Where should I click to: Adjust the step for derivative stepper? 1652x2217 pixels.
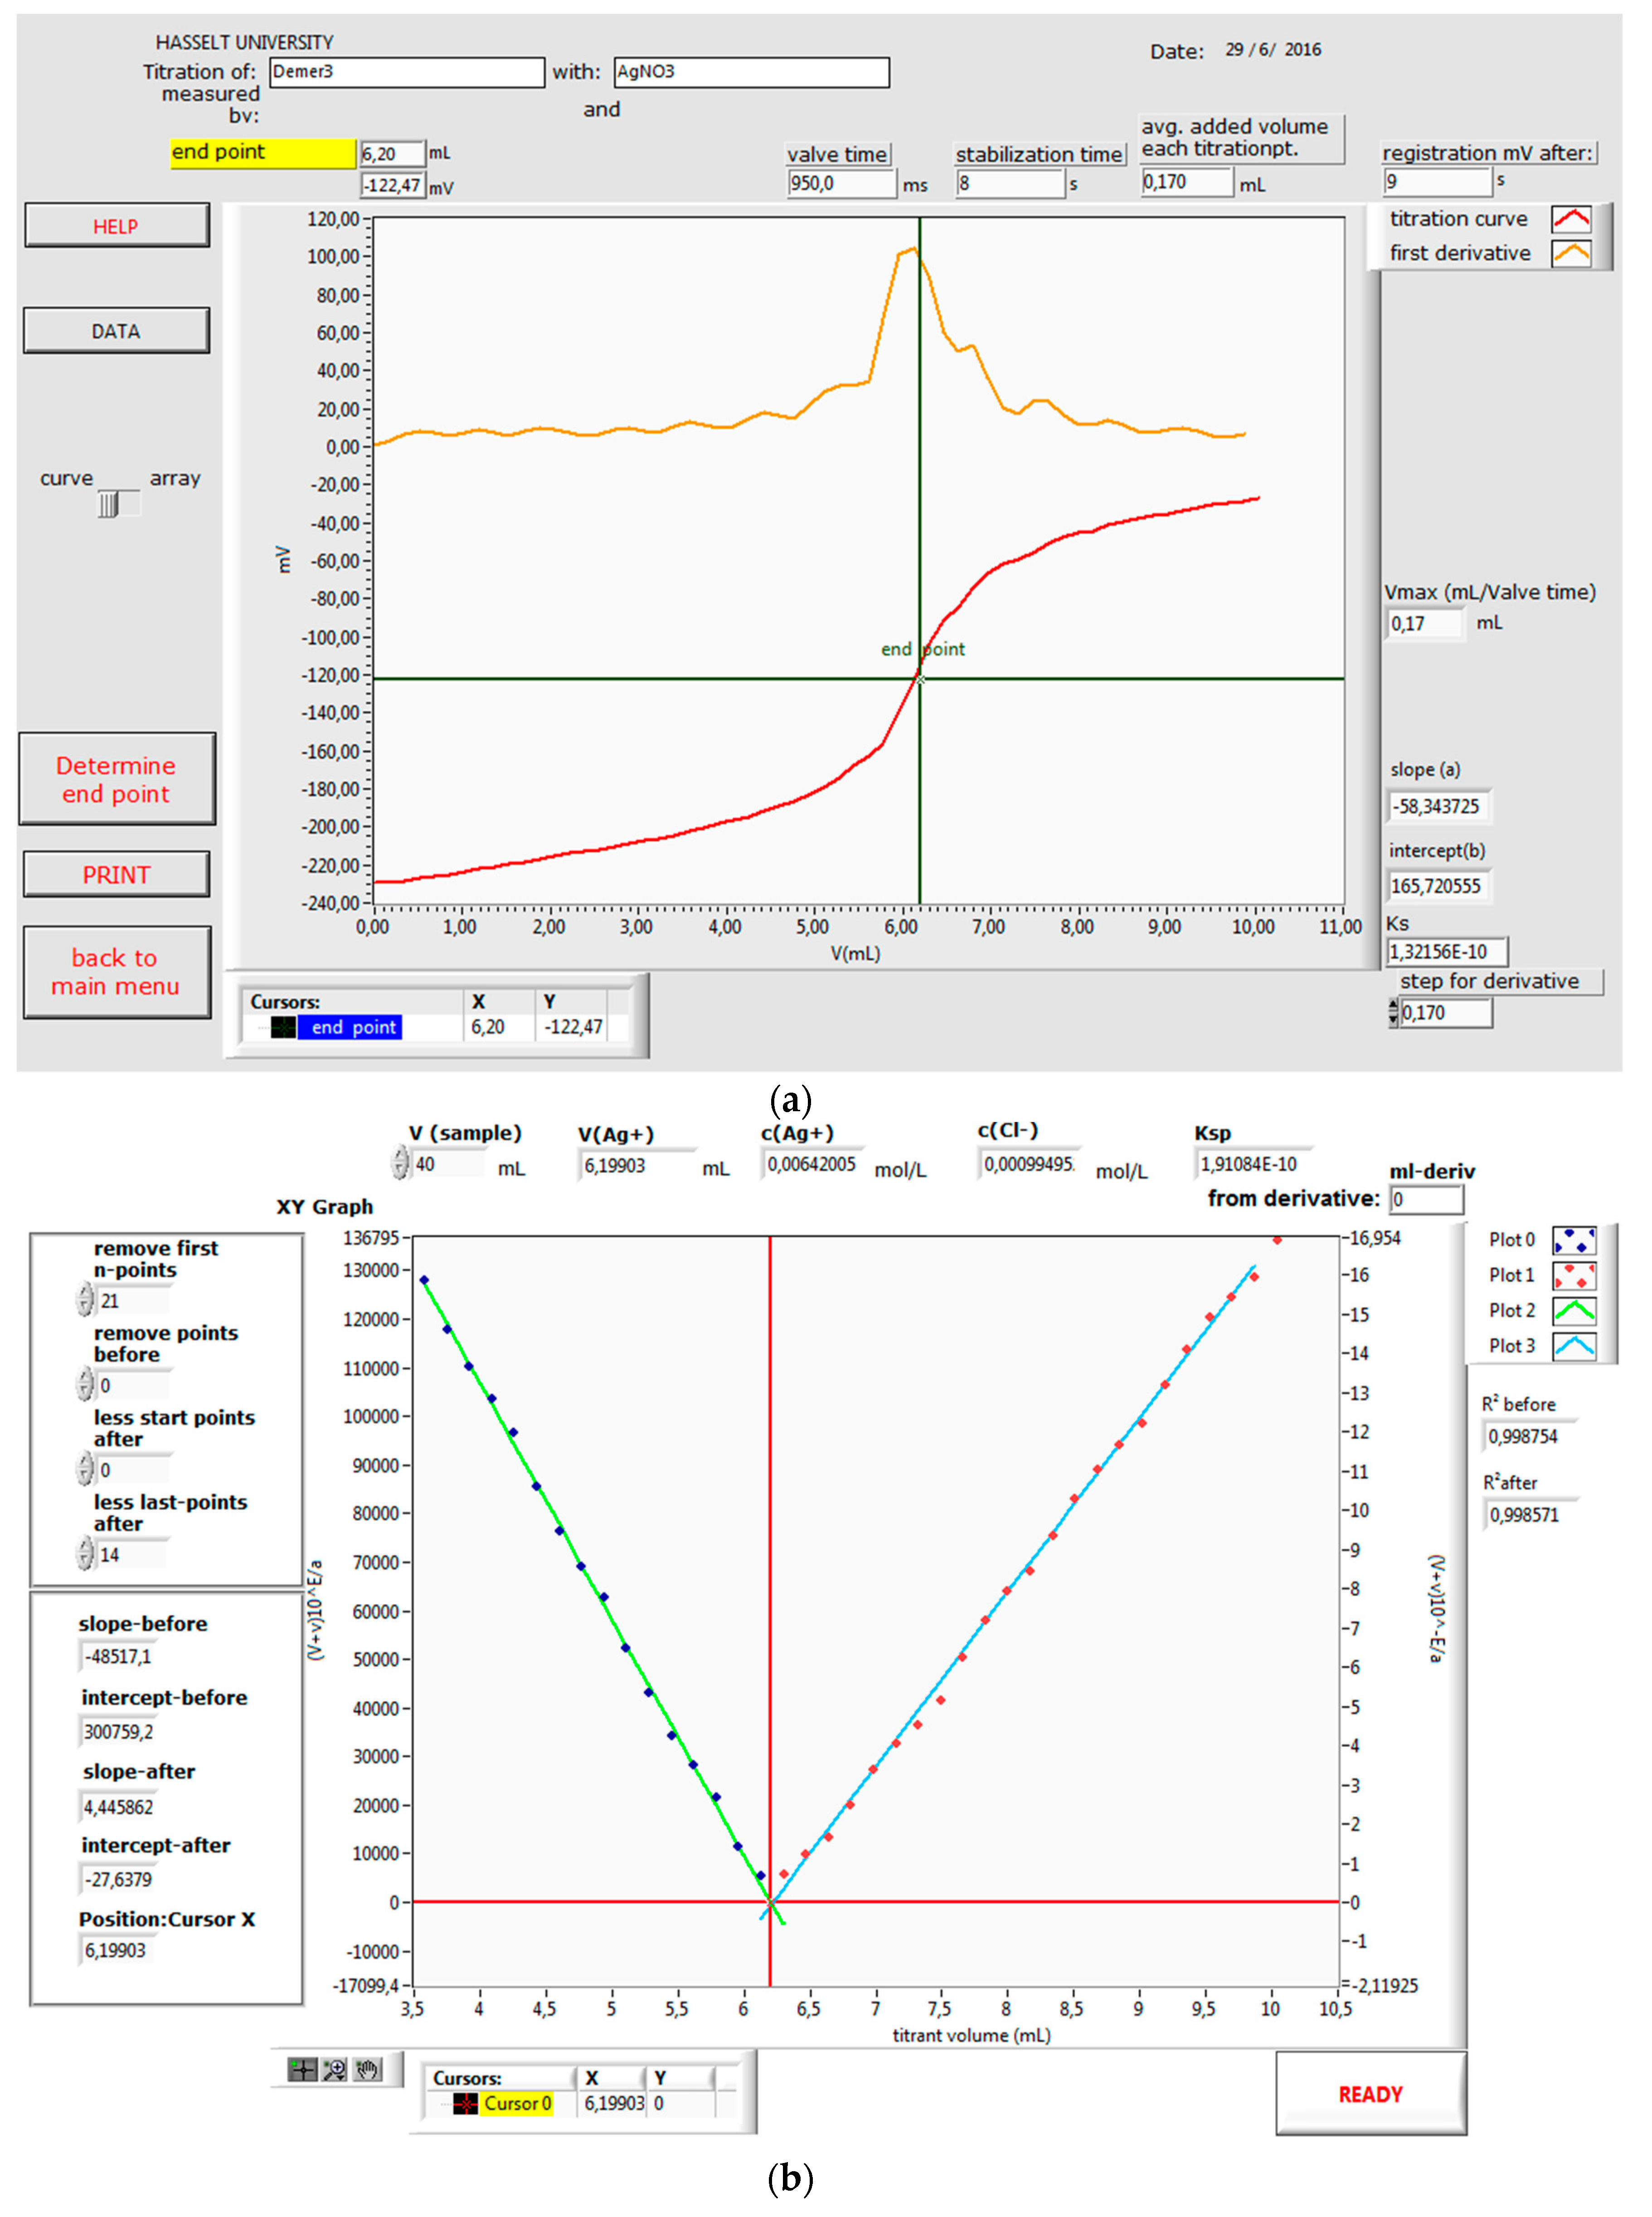1393,1012
